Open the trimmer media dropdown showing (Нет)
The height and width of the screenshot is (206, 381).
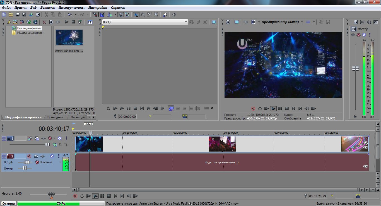click(x=186, y=22)
